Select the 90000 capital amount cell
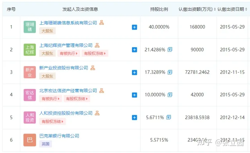Image resolution: width=250 pixels, height=153 pixels. [197, 50]
